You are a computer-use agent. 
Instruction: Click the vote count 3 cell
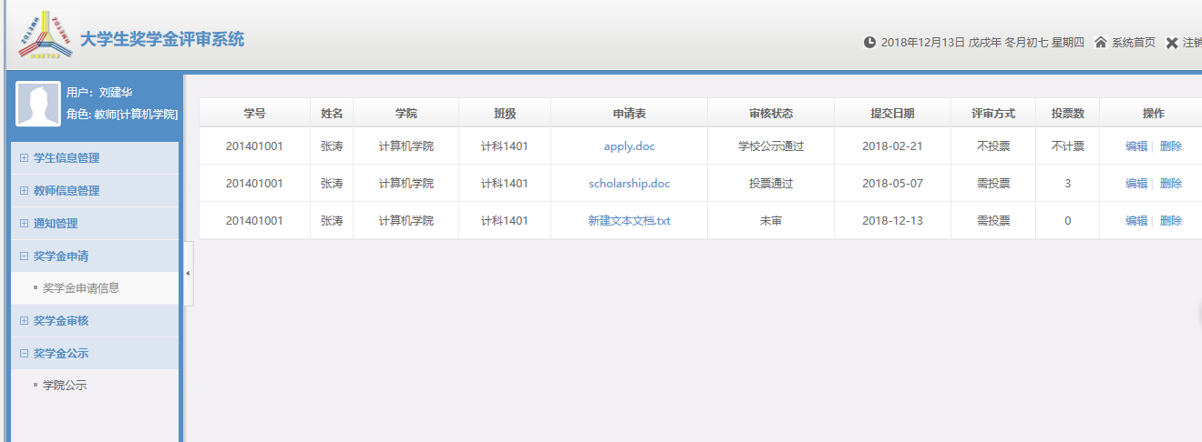[1067, 183]
